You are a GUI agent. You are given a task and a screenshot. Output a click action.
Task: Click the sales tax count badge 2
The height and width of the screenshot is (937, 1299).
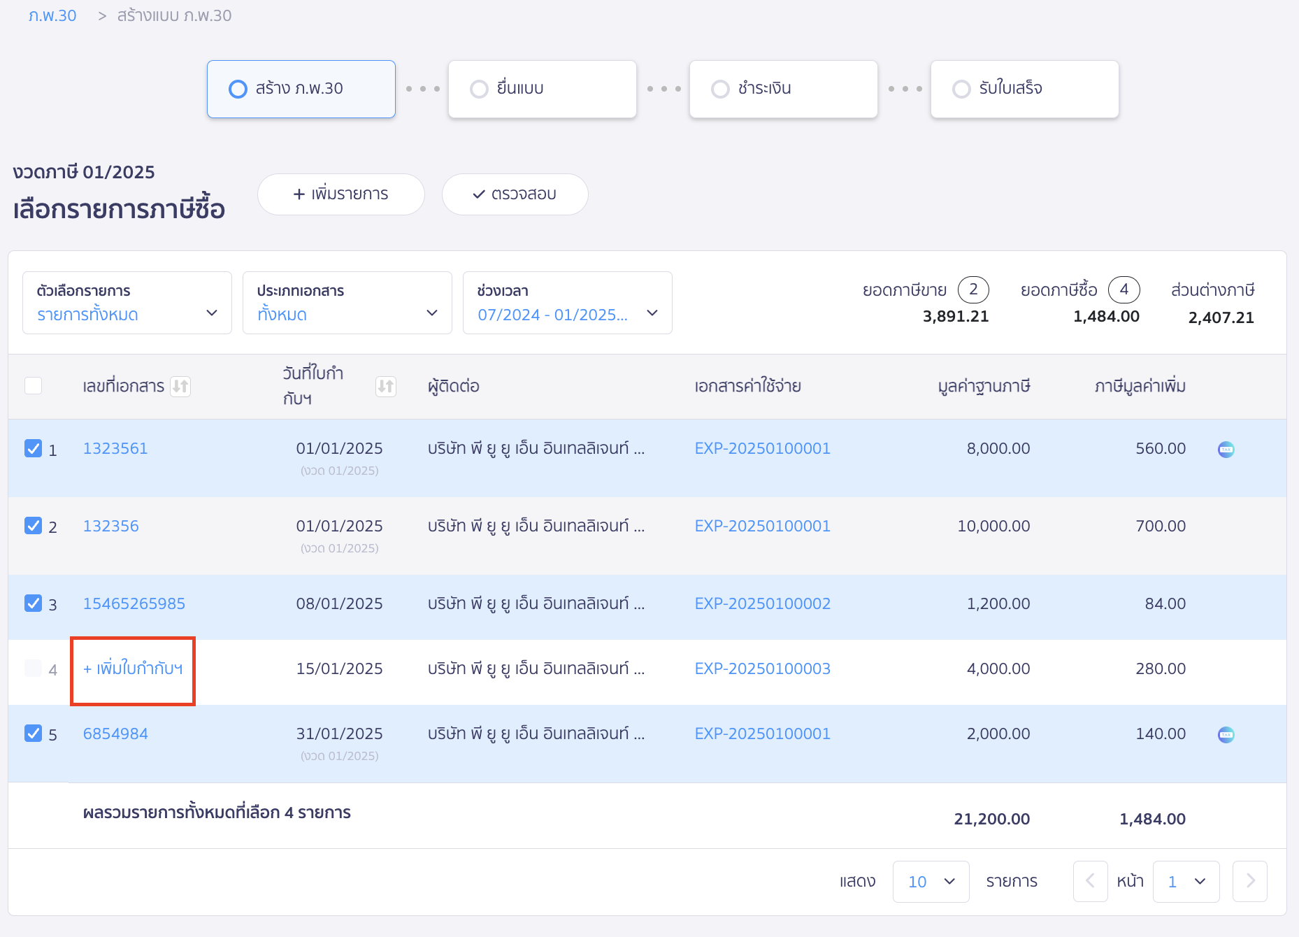tap(973, 289)
